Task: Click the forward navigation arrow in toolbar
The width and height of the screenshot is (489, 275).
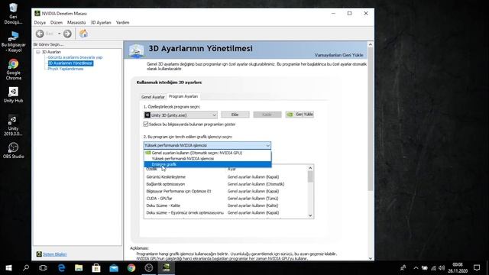Action: [x=67, y=34]
